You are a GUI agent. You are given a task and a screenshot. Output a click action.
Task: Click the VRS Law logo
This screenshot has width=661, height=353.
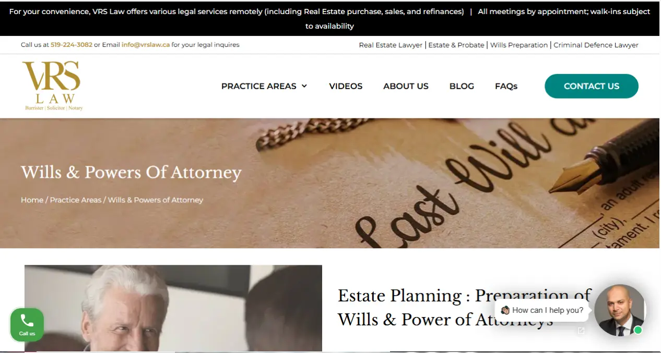52,86
